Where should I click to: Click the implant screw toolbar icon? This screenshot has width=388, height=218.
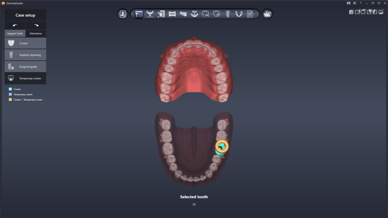point(228,14)
